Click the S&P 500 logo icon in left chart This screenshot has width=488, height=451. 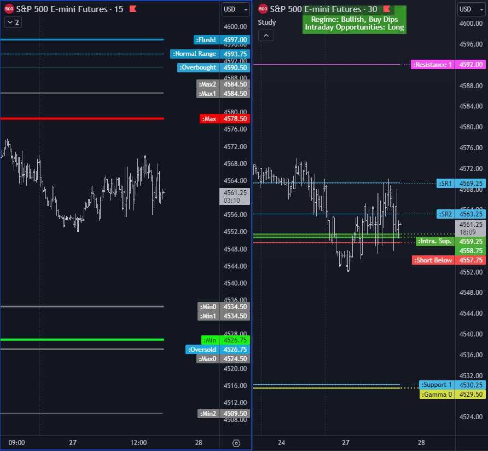9,9
